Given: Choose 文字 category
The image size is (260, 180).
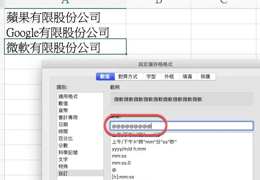Looking at the screenshot, I should [80, 159].
